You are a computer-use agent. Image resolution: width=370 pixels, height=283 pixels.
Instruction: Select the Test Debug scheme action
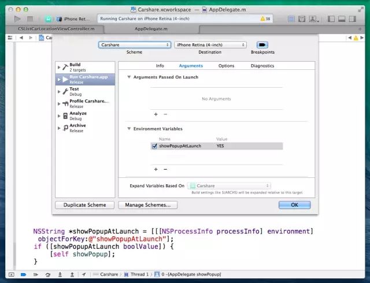coord(85,91)
